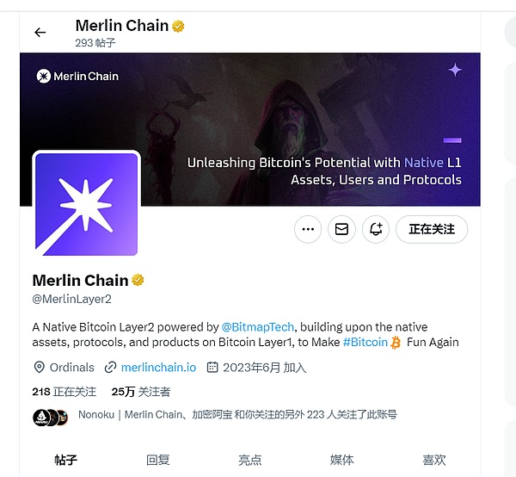Switch to the 喜欢 tab
Image resolution: width=516 pixels, height=477 pixels.
pos(434,460)
